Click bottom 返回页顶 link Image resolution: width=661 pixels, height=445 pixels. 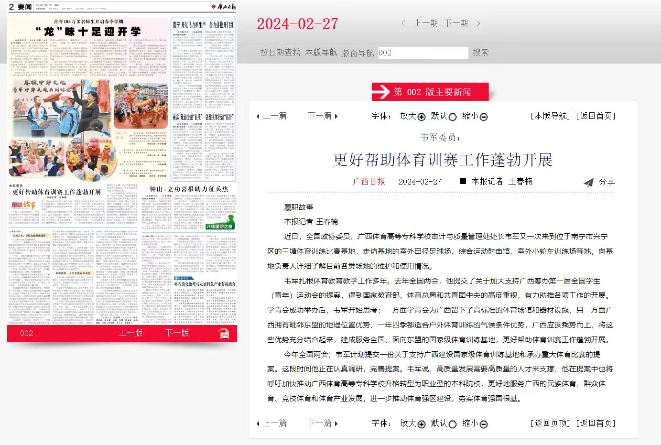point(550,423)
